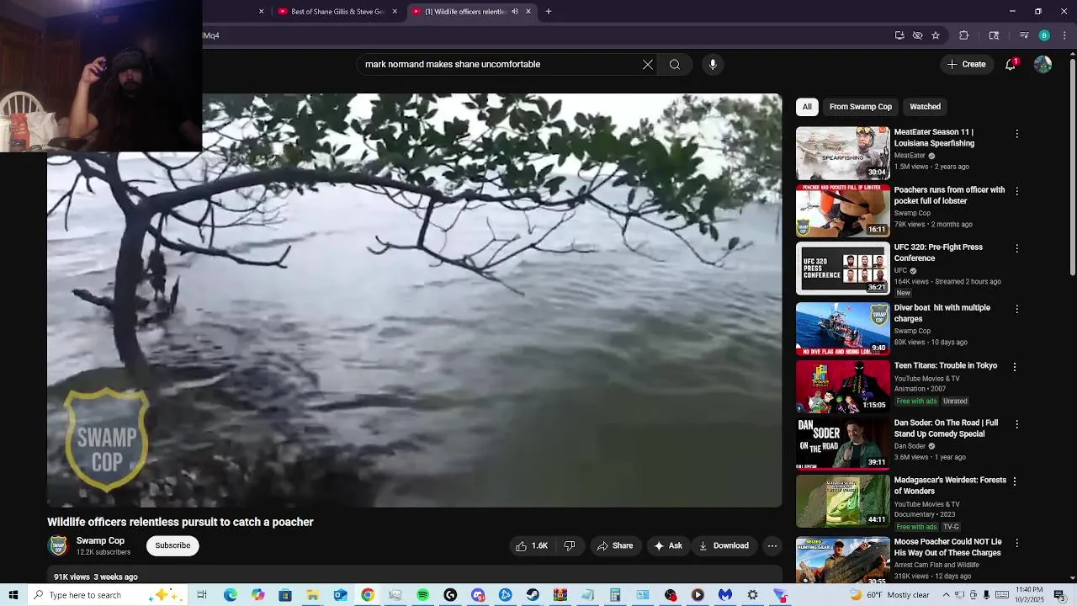1077x606 pixels.
Task: Select the From Swamp Cop filter chip
Action: tap(860, 107)
